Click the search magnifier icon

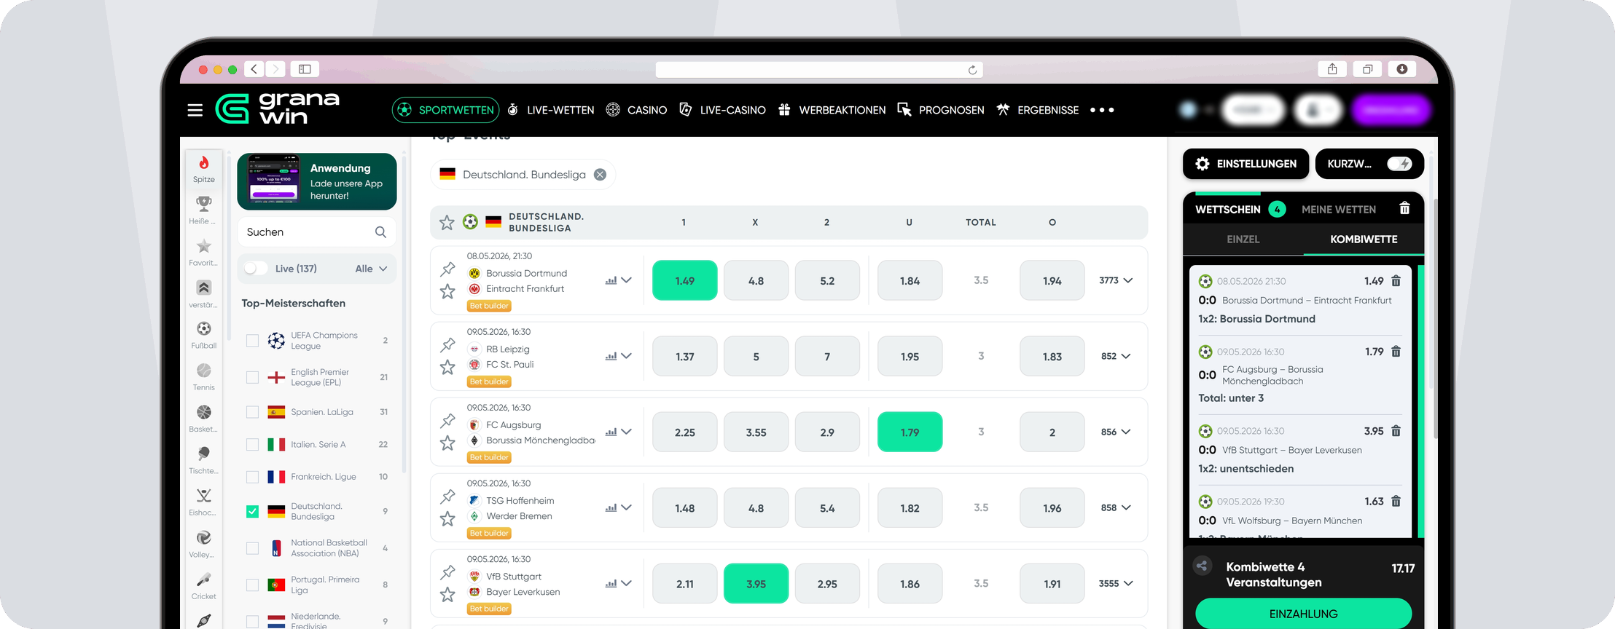pos(380,232)
